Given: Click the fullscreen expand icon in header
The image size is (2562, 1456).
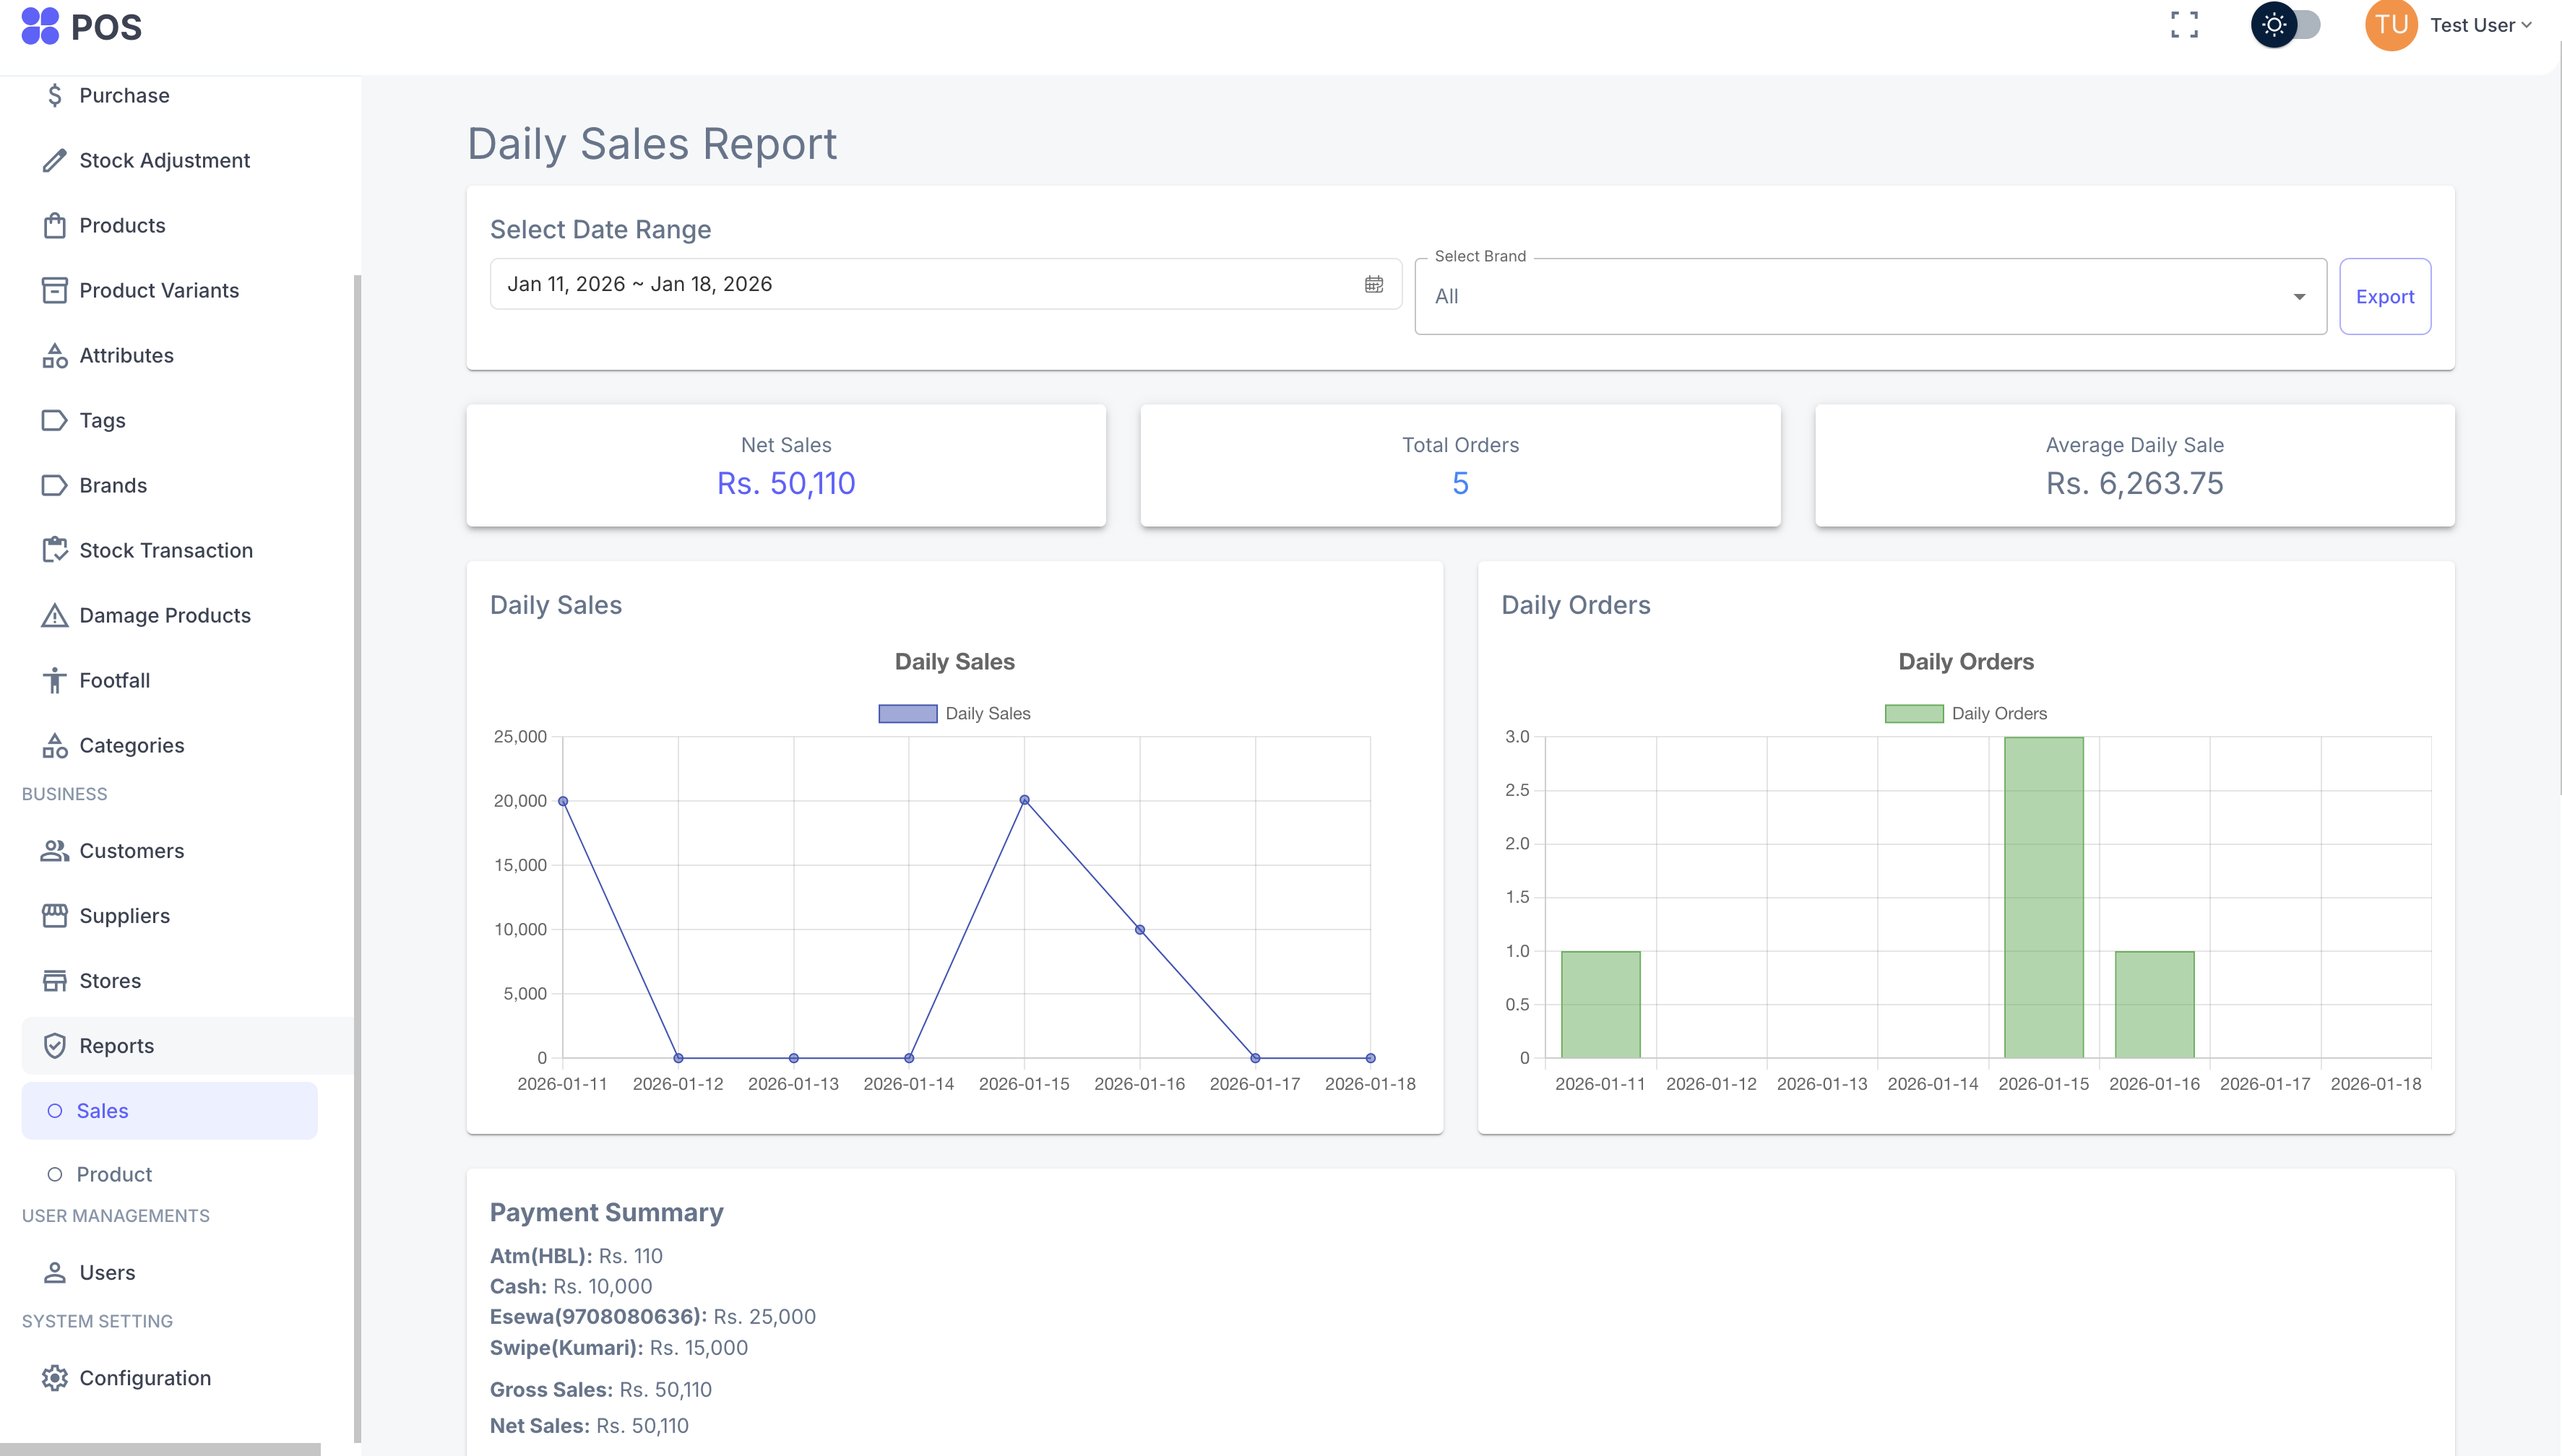Looking at the screenshot, I should click(x=2185, y=25).
